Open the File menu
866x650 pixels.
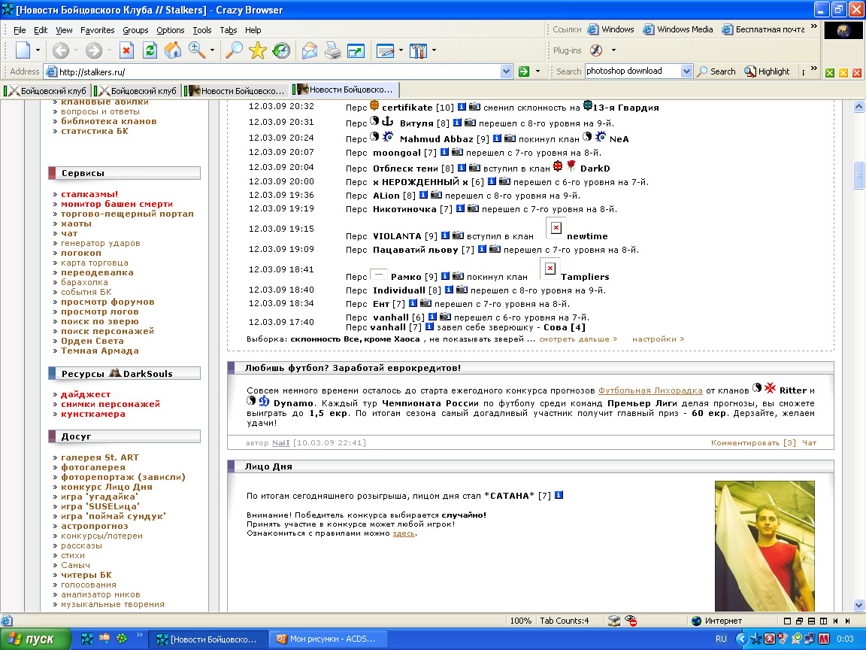point(20,30)
